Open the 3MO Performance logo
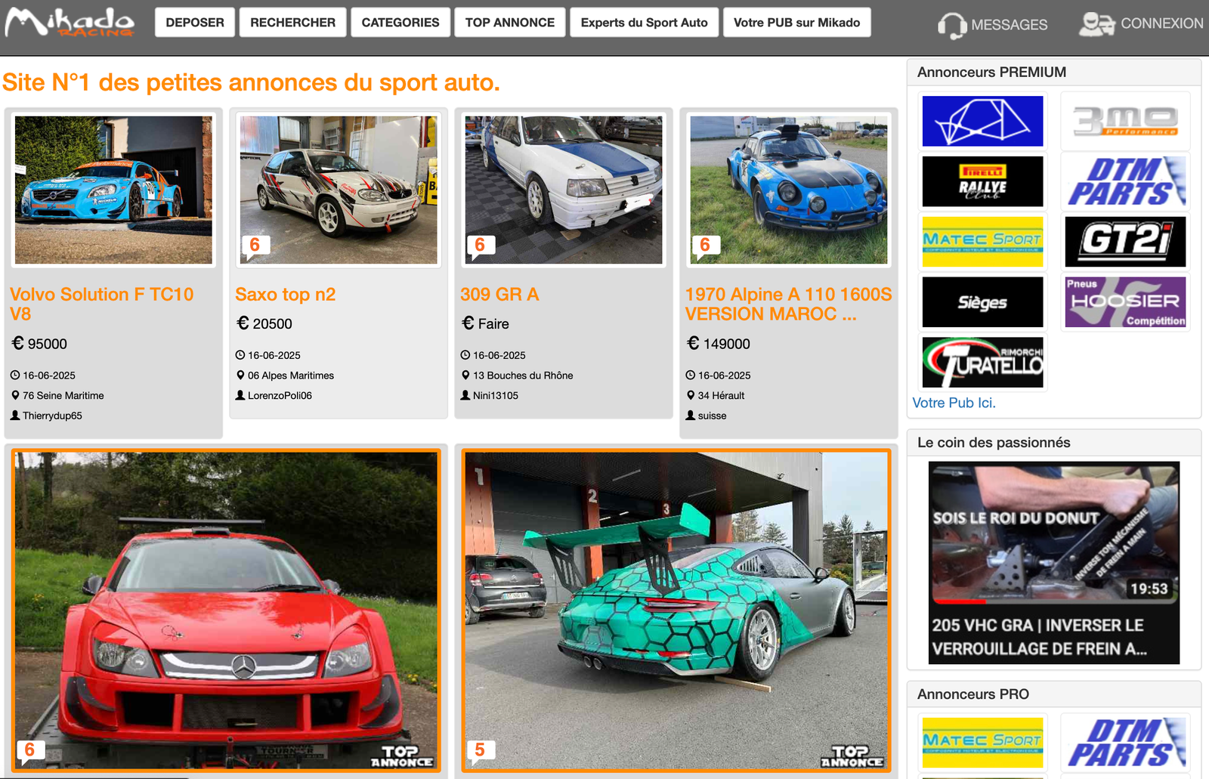 pyautogui.click(x=1126, y=121)
